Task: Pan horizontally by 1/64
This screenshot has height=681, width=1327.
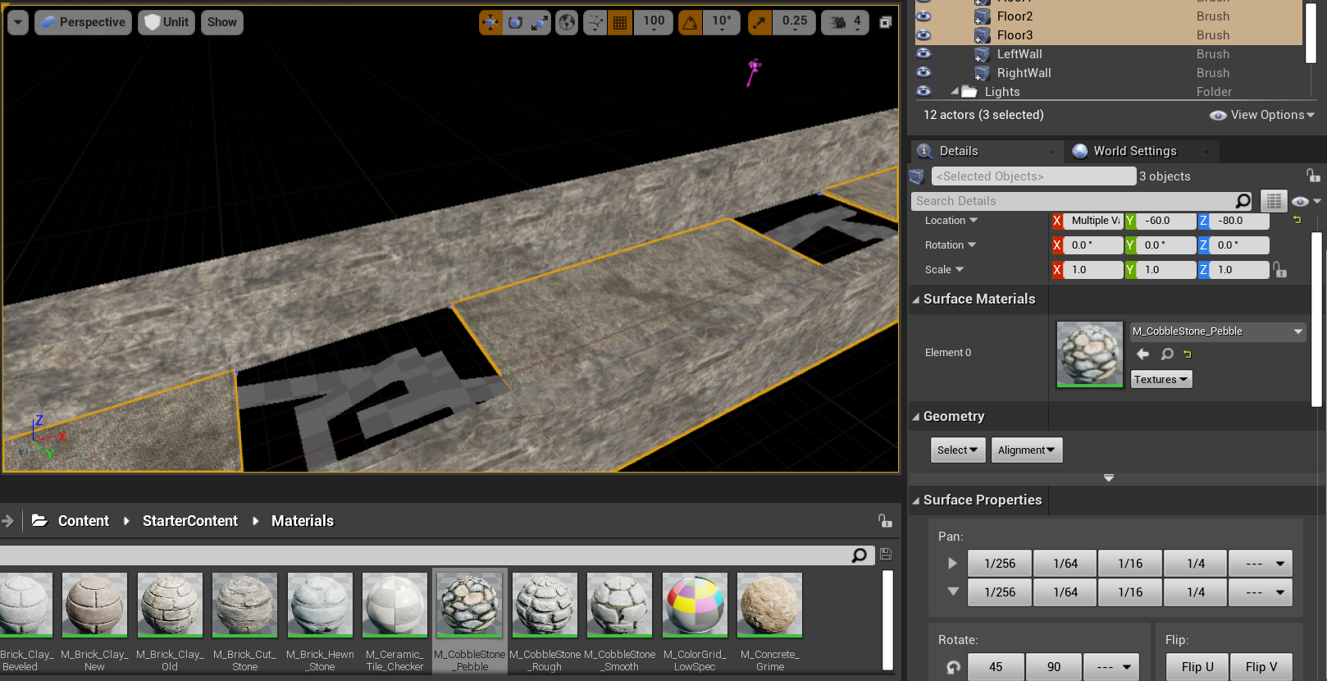Action: point(1065,564)
